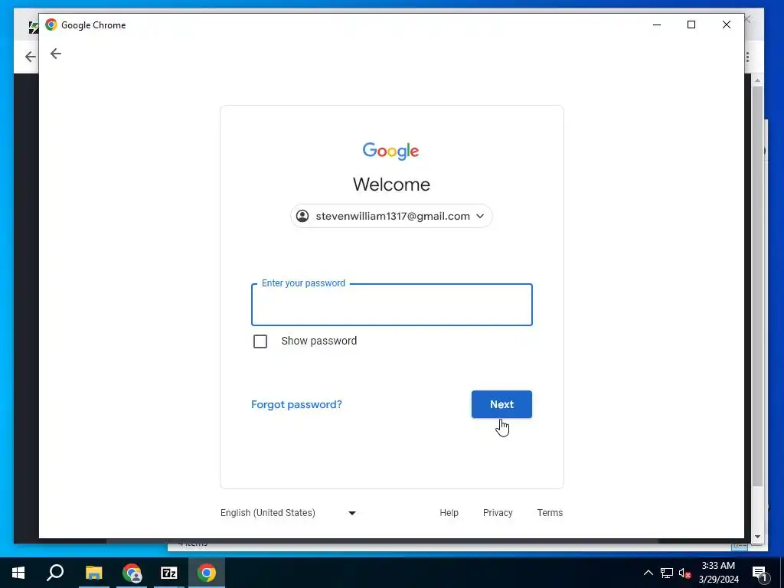
Task: Click the scroll-down arrow of the vertical scrollbar
Action: (757, 537)
